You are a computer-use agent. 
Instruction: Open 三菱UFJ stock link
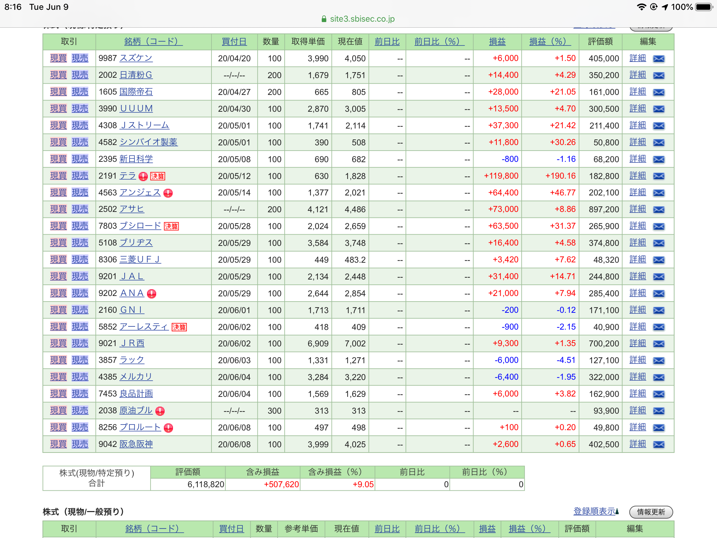coord(140,259)
